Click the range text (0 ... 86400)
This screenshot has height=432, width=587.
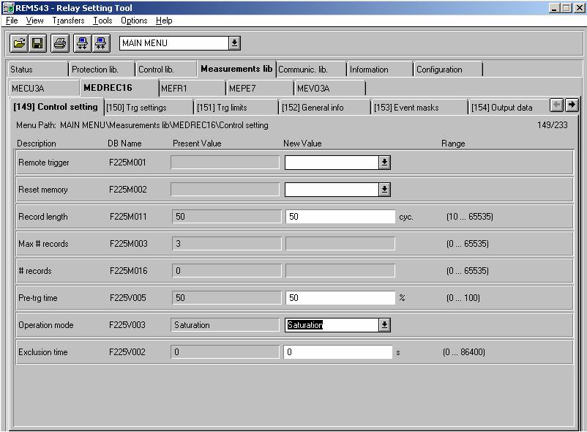point(463,352)
